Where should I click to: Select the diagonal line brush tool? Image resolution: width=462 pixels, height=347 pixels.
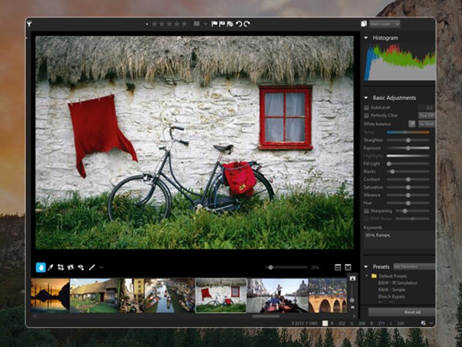point(92,267)
